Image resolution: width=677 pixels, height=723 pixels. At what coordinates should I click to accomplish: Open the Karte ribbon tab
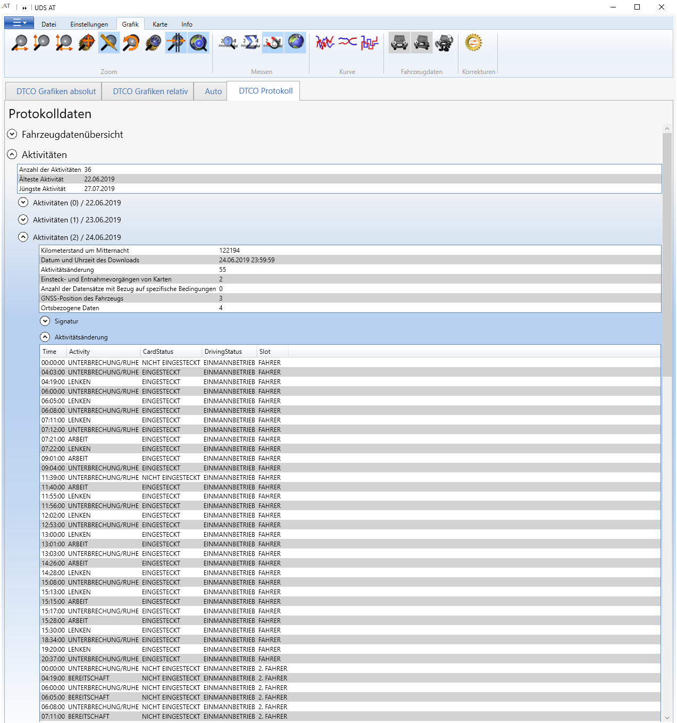[x=160, y=24]
